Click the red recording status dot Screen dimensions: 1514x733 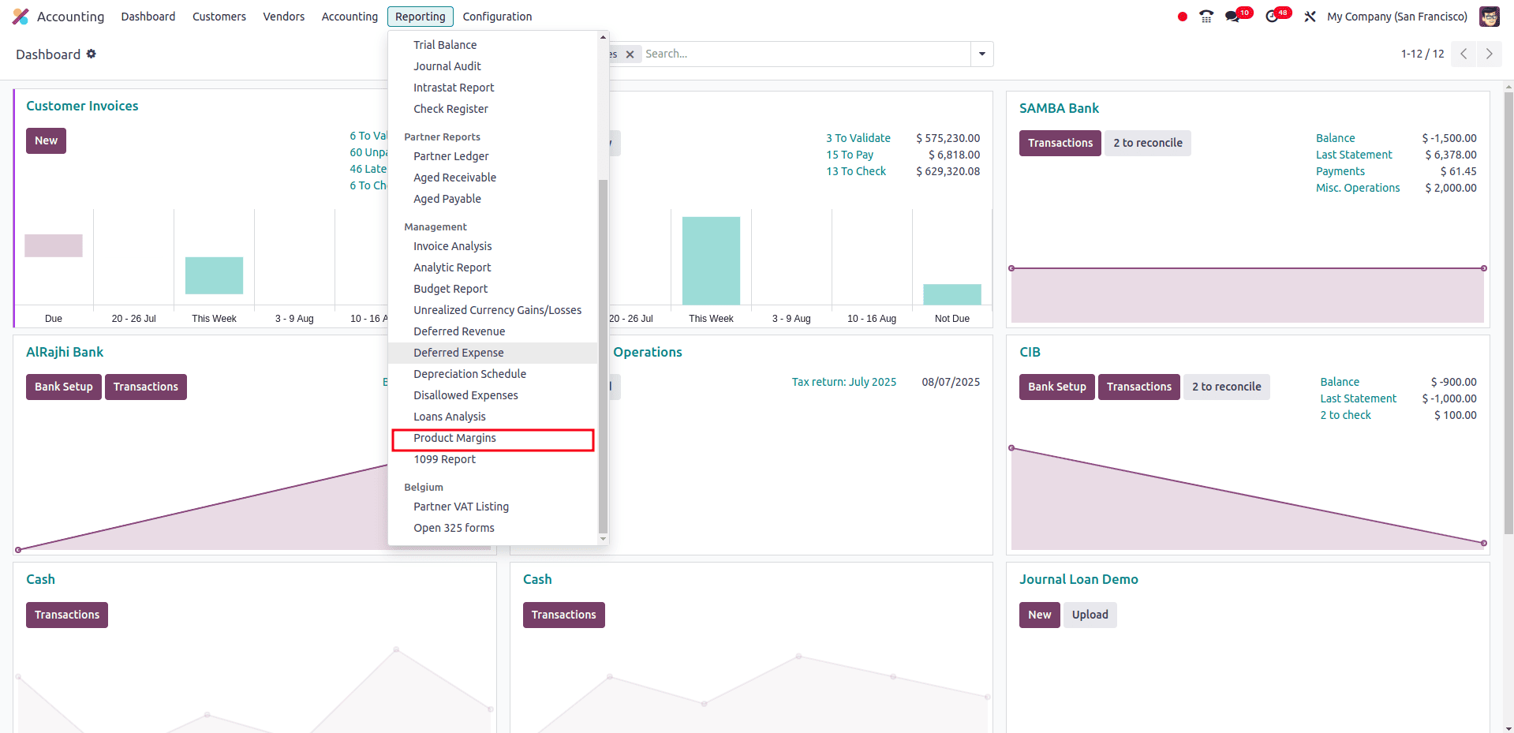(1182, 17)
